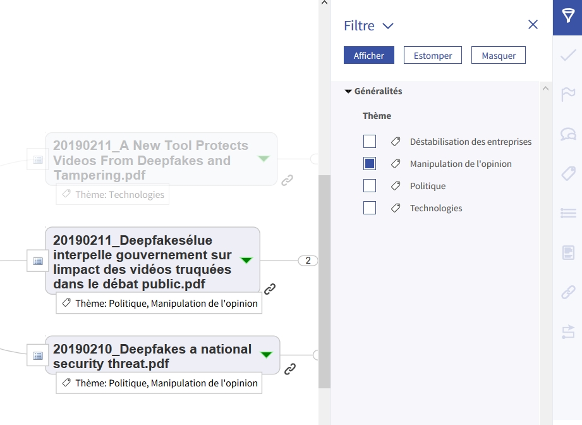Viewport: 582px width, 425px height.
Task: Select the Deepfakesélue interpelle gouvernement topic
Action: (152, 262)
